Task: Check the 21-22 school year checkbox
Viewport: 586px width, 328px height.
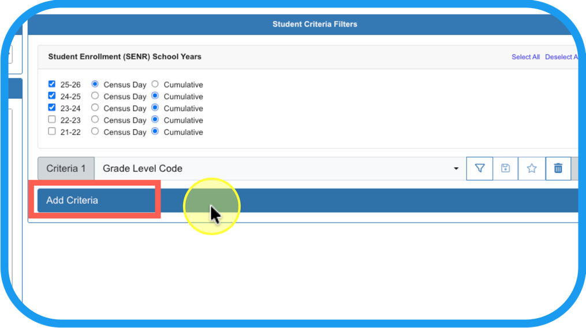Action: [x=52, y=131]
